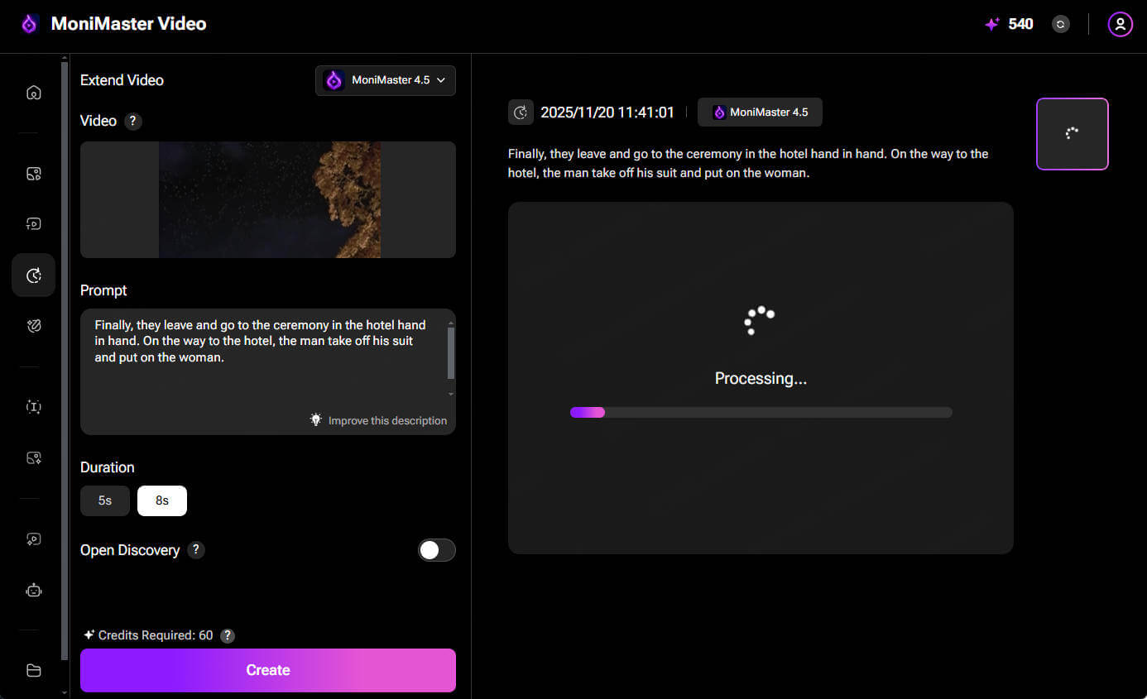The height and width of the screenshot is (699, 1147).
Task: Open the Credits Required question mark tooltip
Action: point(227,635)
